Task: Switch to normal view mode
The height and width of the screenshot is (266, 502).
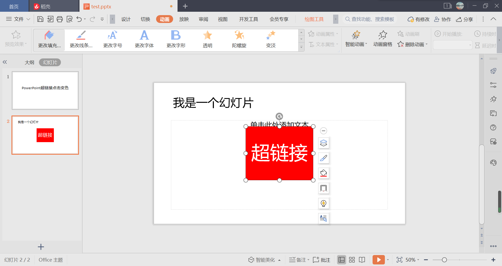Action: coord(341,260)
